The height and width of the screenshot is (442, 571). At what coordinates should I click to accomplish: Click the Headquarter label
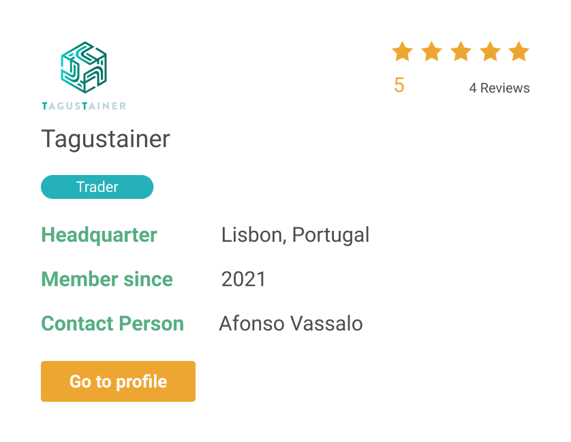(99, 235)
